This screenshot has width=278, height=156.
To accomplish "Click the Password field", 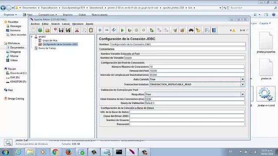I will 187,124.
